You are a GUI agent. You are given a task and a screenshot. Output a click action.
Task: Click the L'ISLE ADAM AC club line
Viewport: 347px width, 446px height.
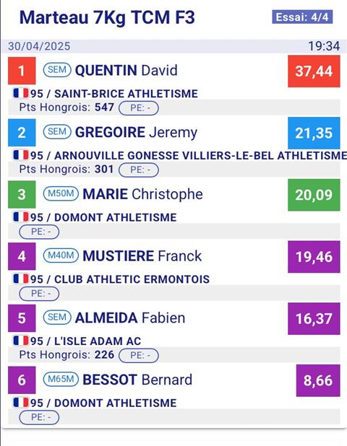coord(77,341)
